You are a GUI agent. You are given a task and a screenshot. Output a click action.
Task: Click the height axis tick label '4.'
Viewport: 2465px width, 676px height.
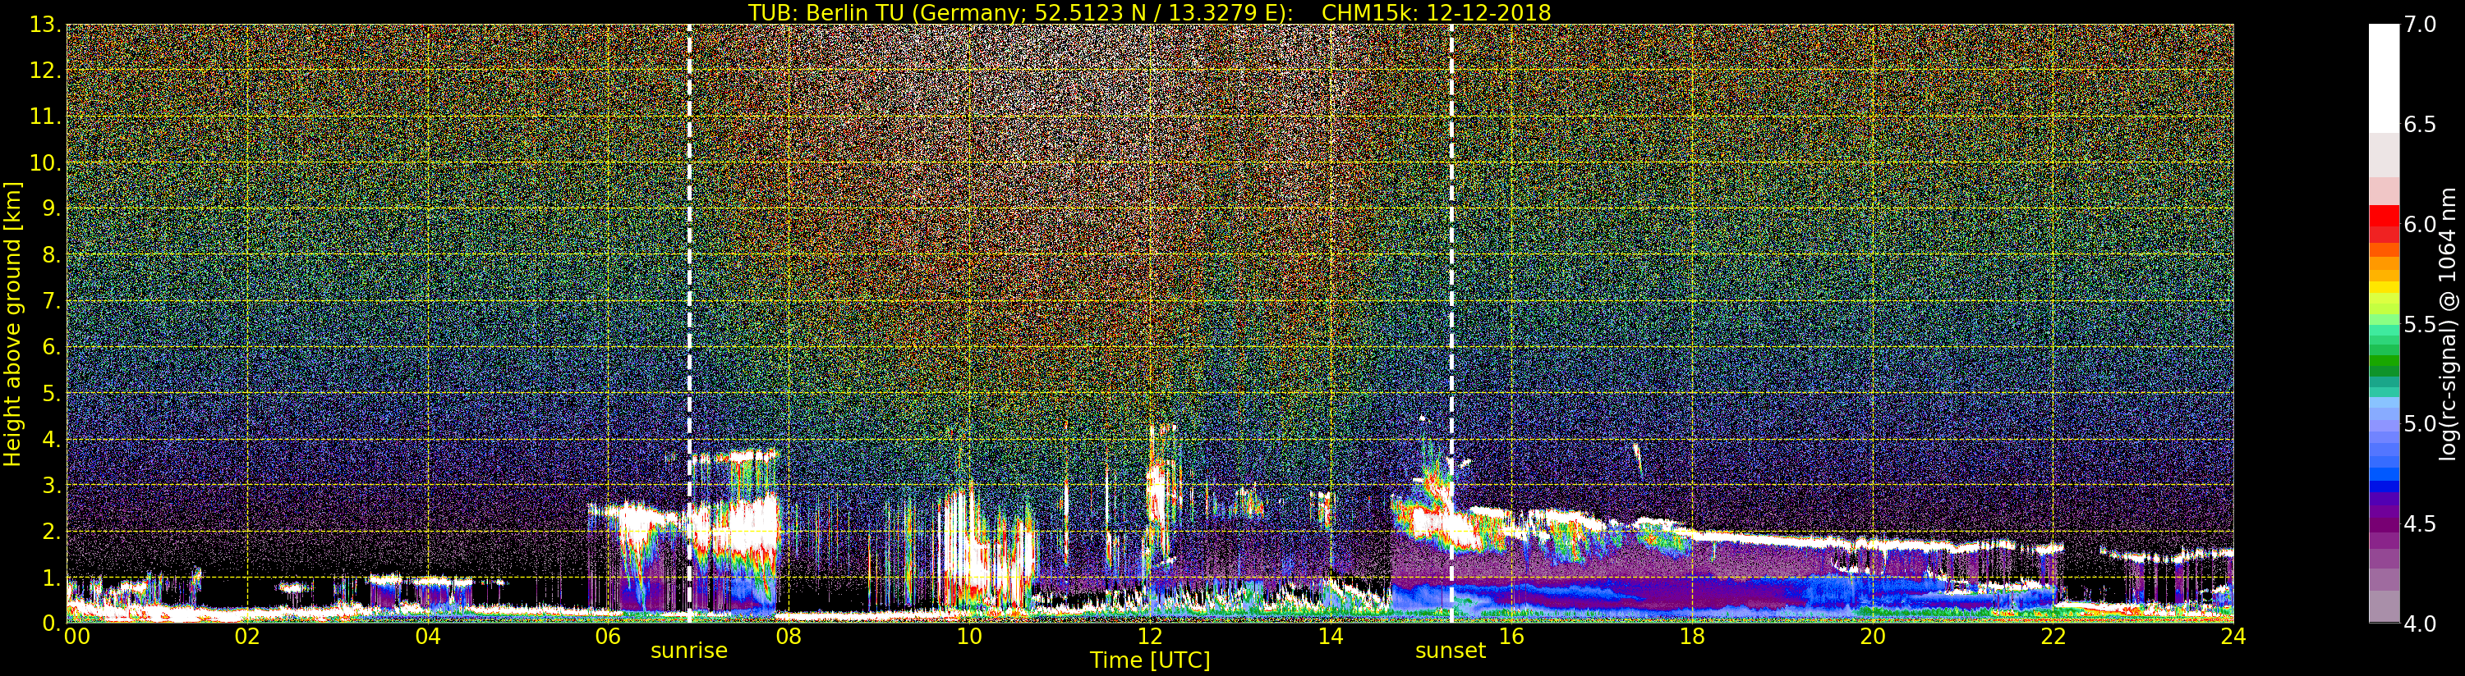(x=52, y=439)
